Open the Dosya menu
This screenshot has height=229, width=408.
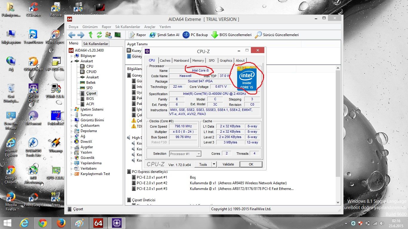coord(73,27)
